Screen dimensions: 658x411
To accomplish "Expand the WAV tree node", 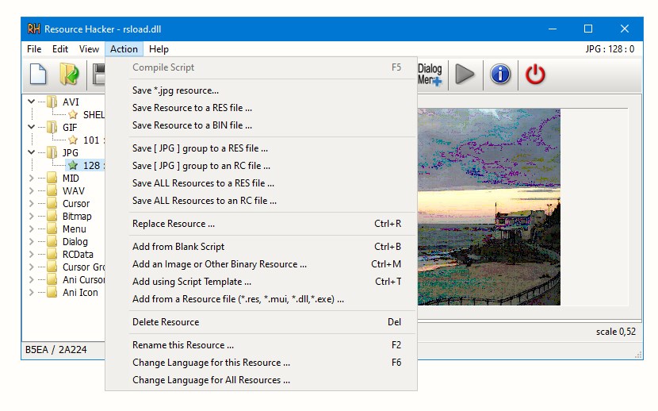I will [32, 191].
